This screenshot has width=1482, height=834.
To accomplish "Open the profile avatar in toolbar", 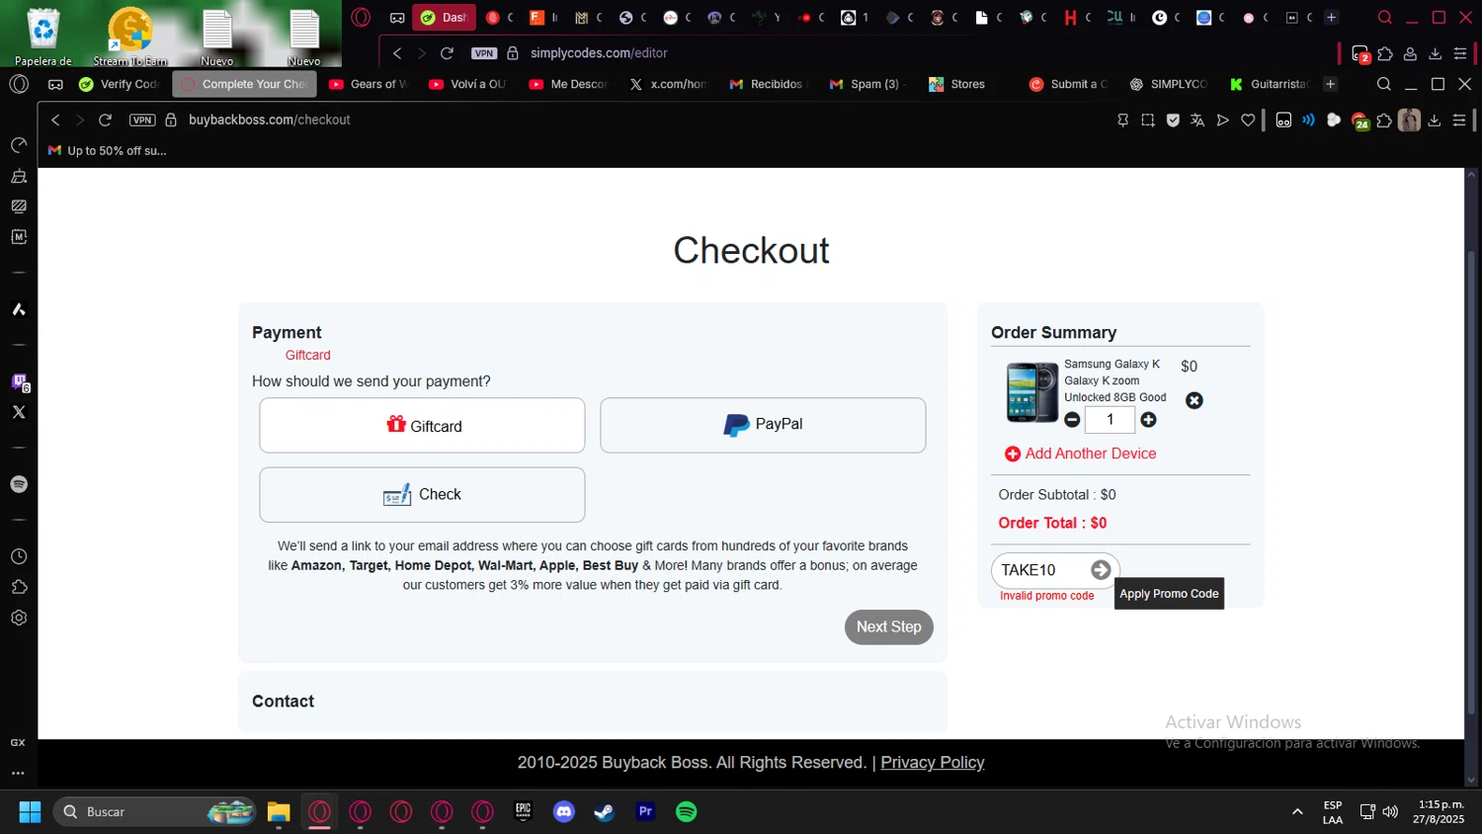I will (x=1409, y=120).
